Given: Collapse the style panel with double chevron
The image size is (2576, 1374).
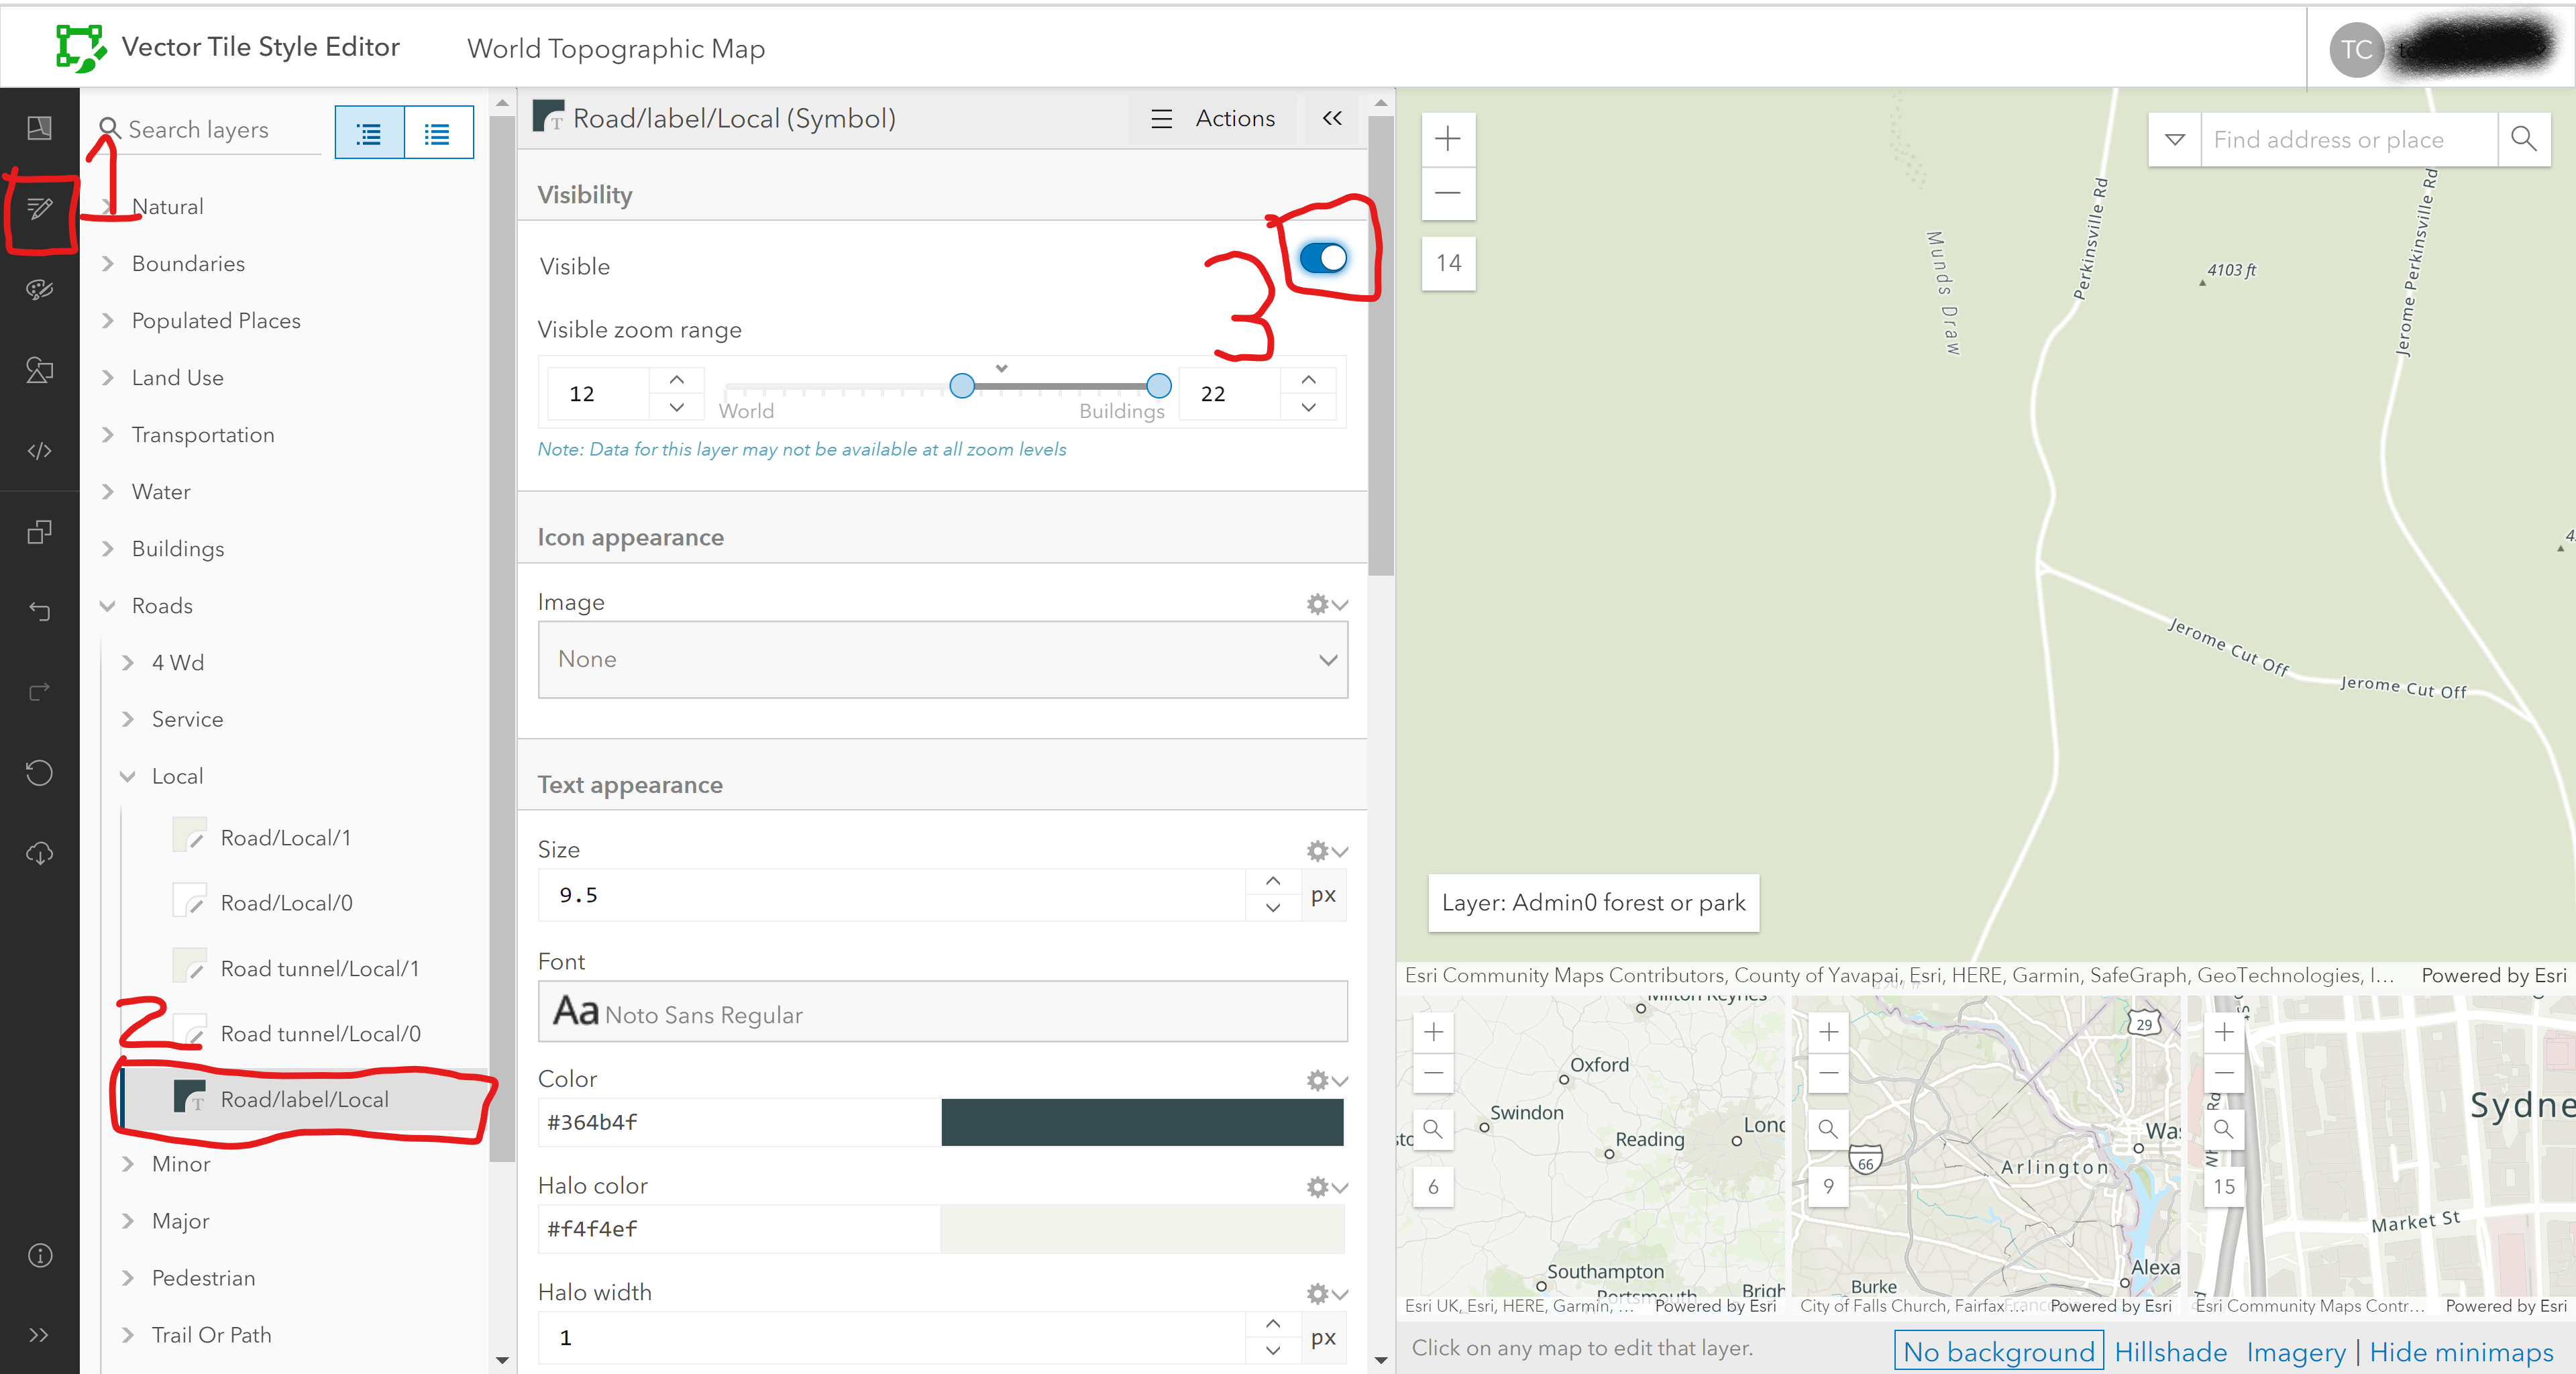Looking at the screenshot, I should pos(1332,118).
